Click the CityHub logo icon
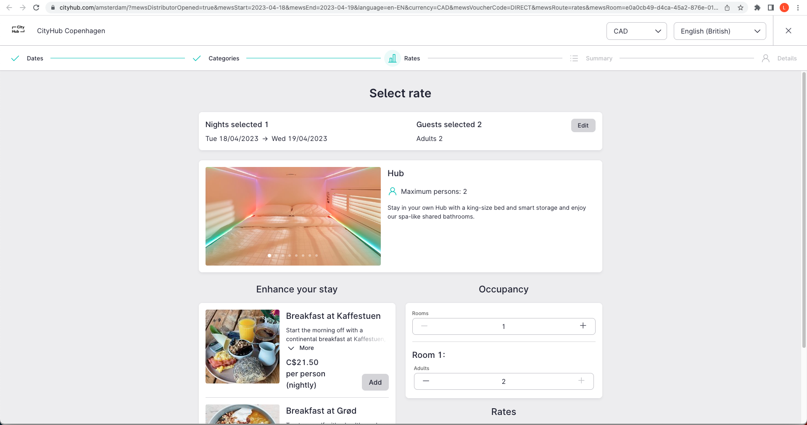The image size is (807, 425). 18,29
